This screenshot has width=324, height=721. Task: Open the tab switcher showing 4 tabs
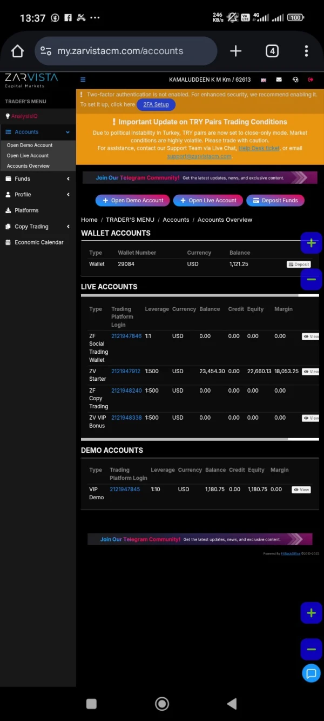(272, 51)
